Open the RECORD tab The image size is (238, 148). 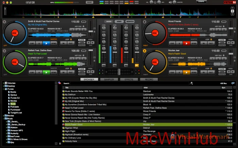[x=149, y=79]
